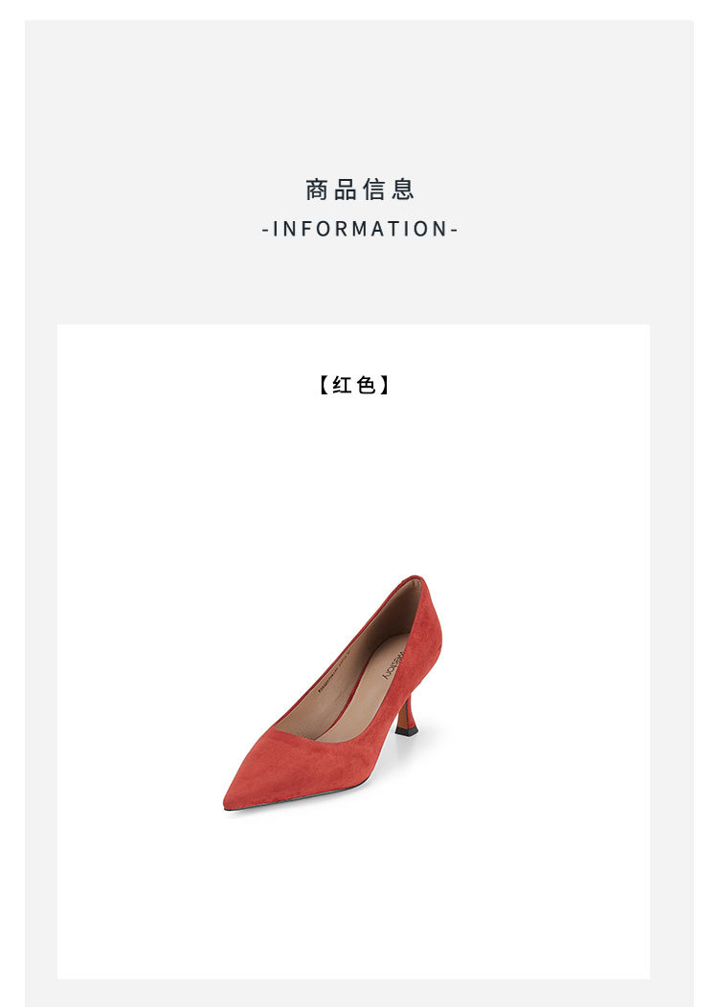Click the -INFORMATION- subtitle text
718x1007 pixels.
coord(359,229)
